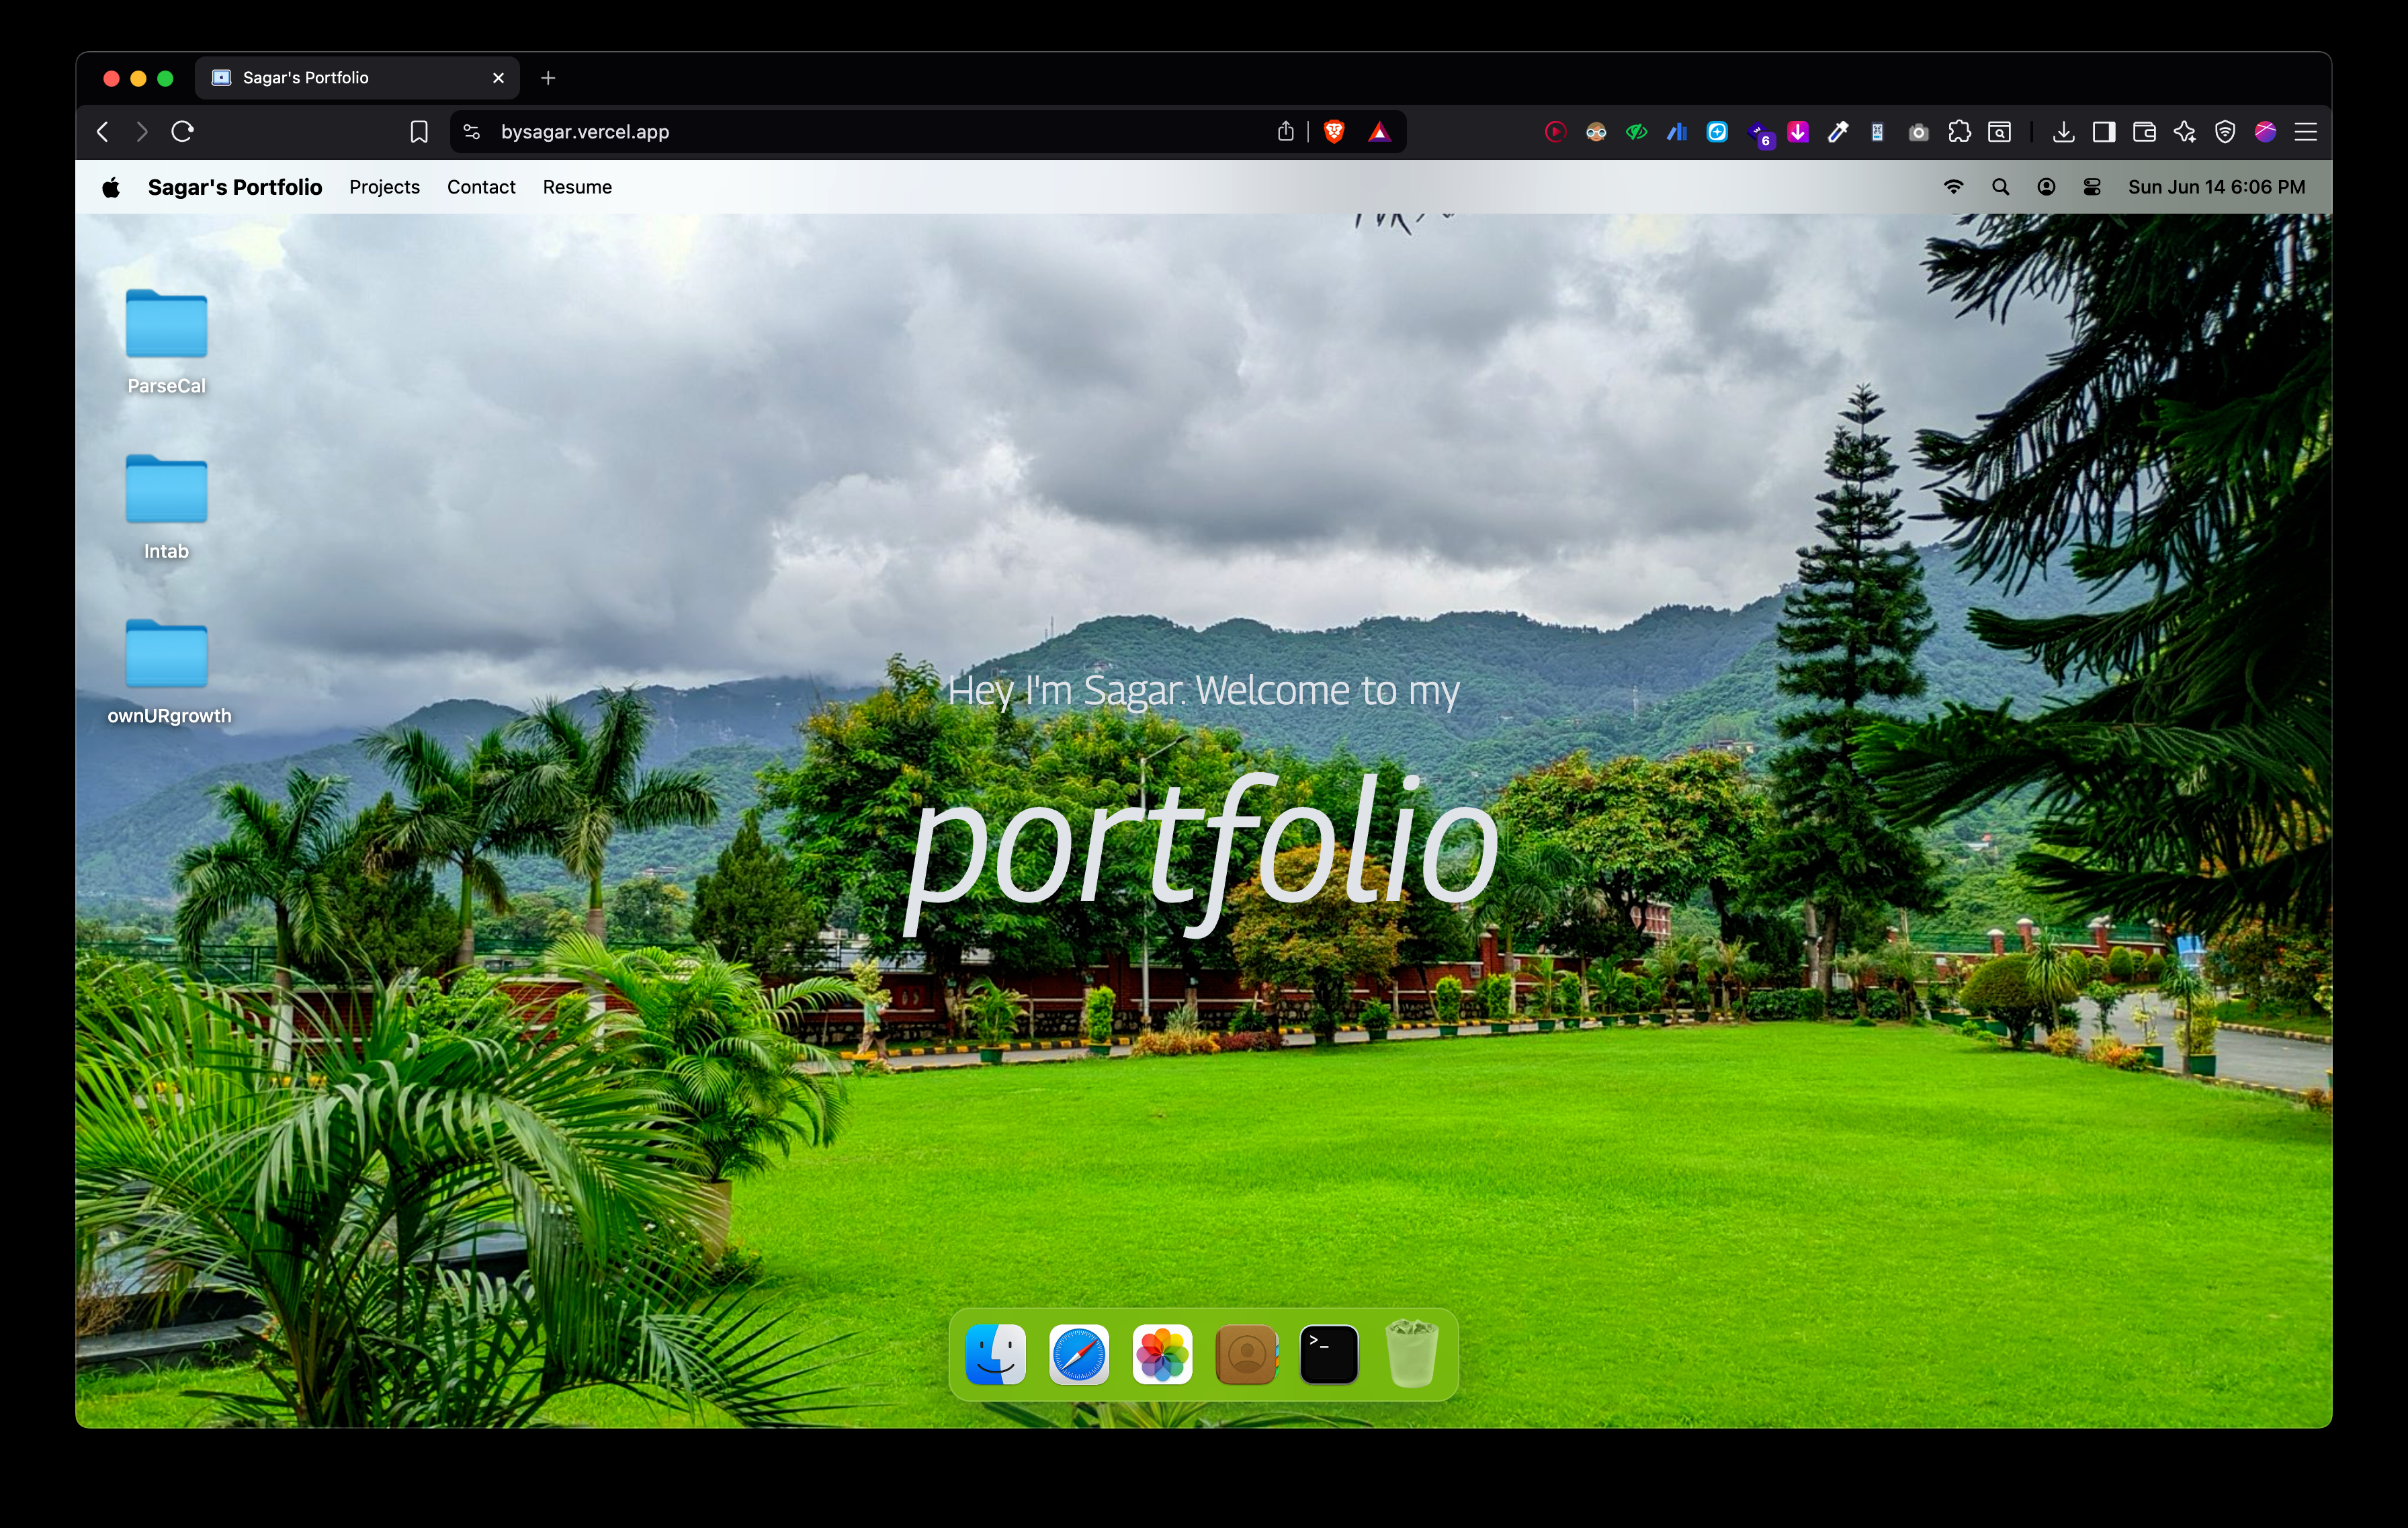This screenshot has width=2408, height=1528.
Task: Click the Sagar's Portfolio title in menu bar
Action: point(235,187)
